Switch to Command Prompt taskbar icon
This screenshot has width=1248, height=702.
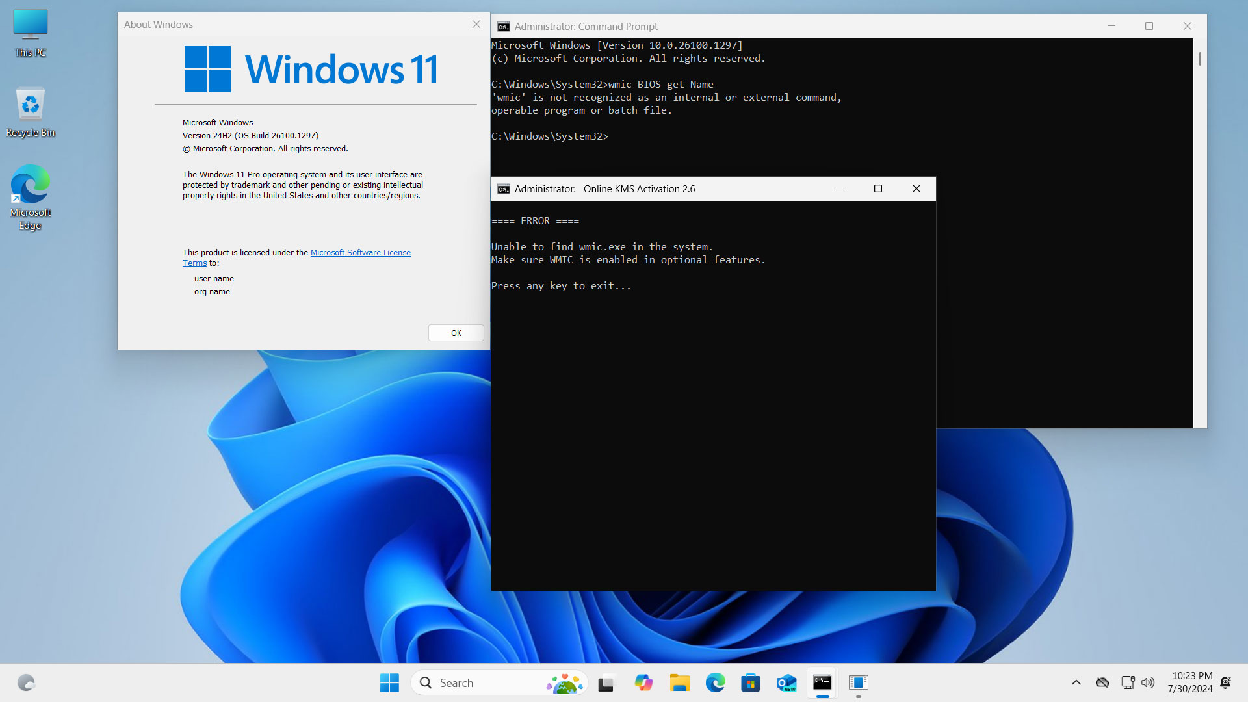tap(822, 682)
